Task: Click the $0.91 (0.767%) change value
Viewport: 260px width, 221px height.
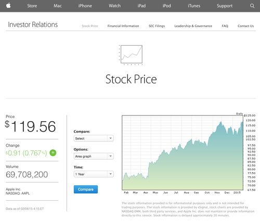Action: [x=26, y=153]
